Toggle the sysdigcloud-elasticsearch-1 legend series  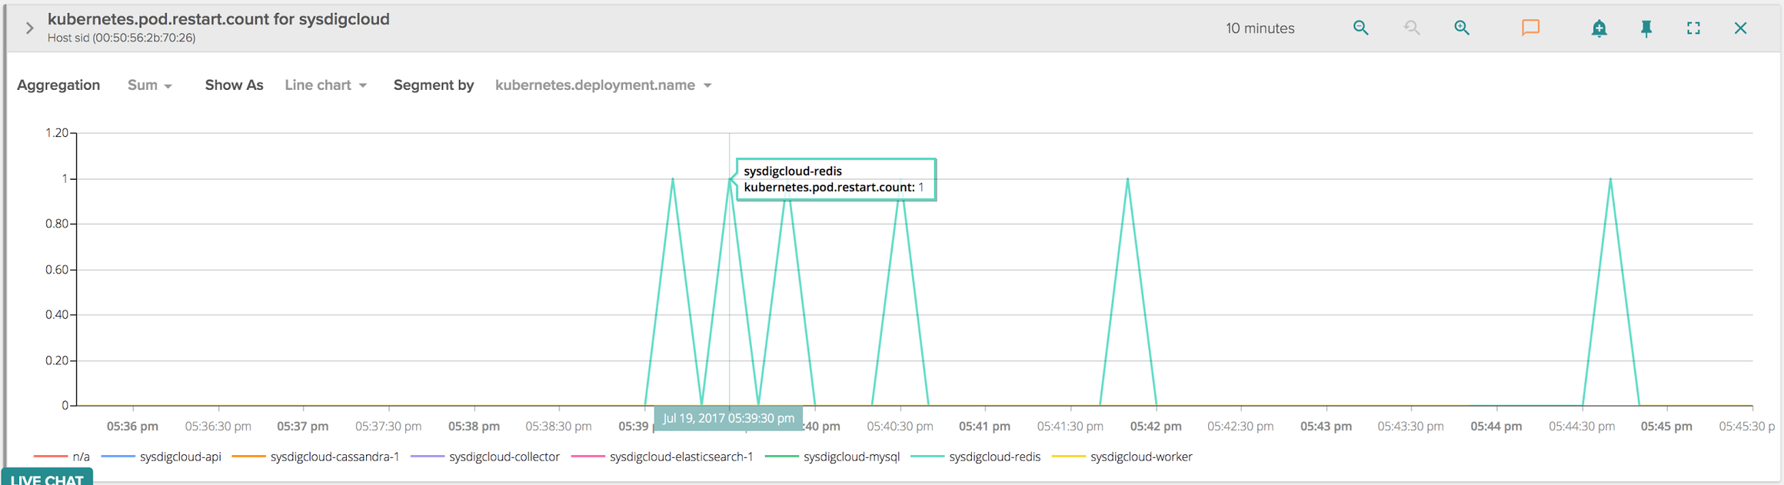(662, 457)
